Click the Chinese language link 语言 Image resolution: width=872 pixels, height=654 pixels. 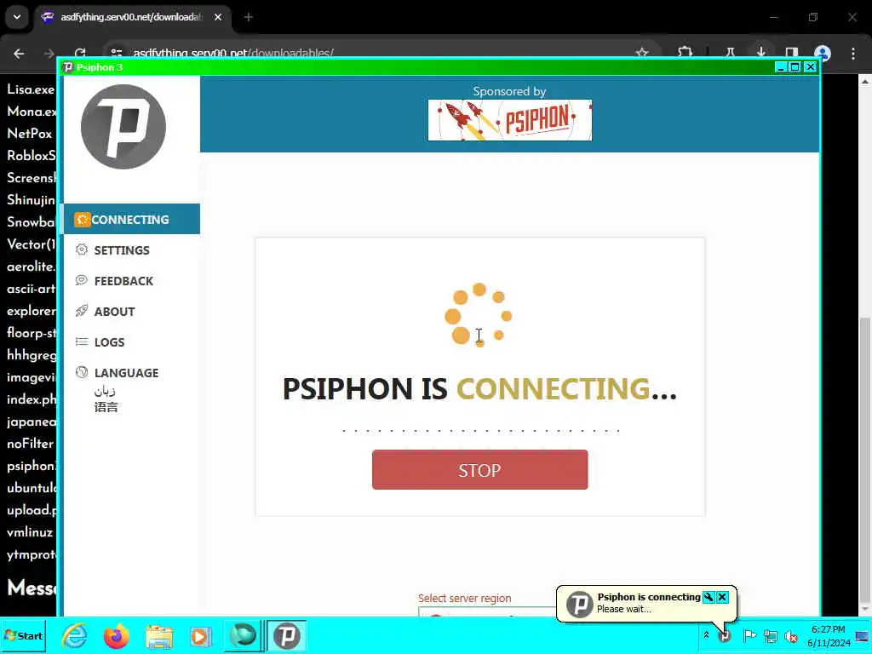(x=106, y=407)
